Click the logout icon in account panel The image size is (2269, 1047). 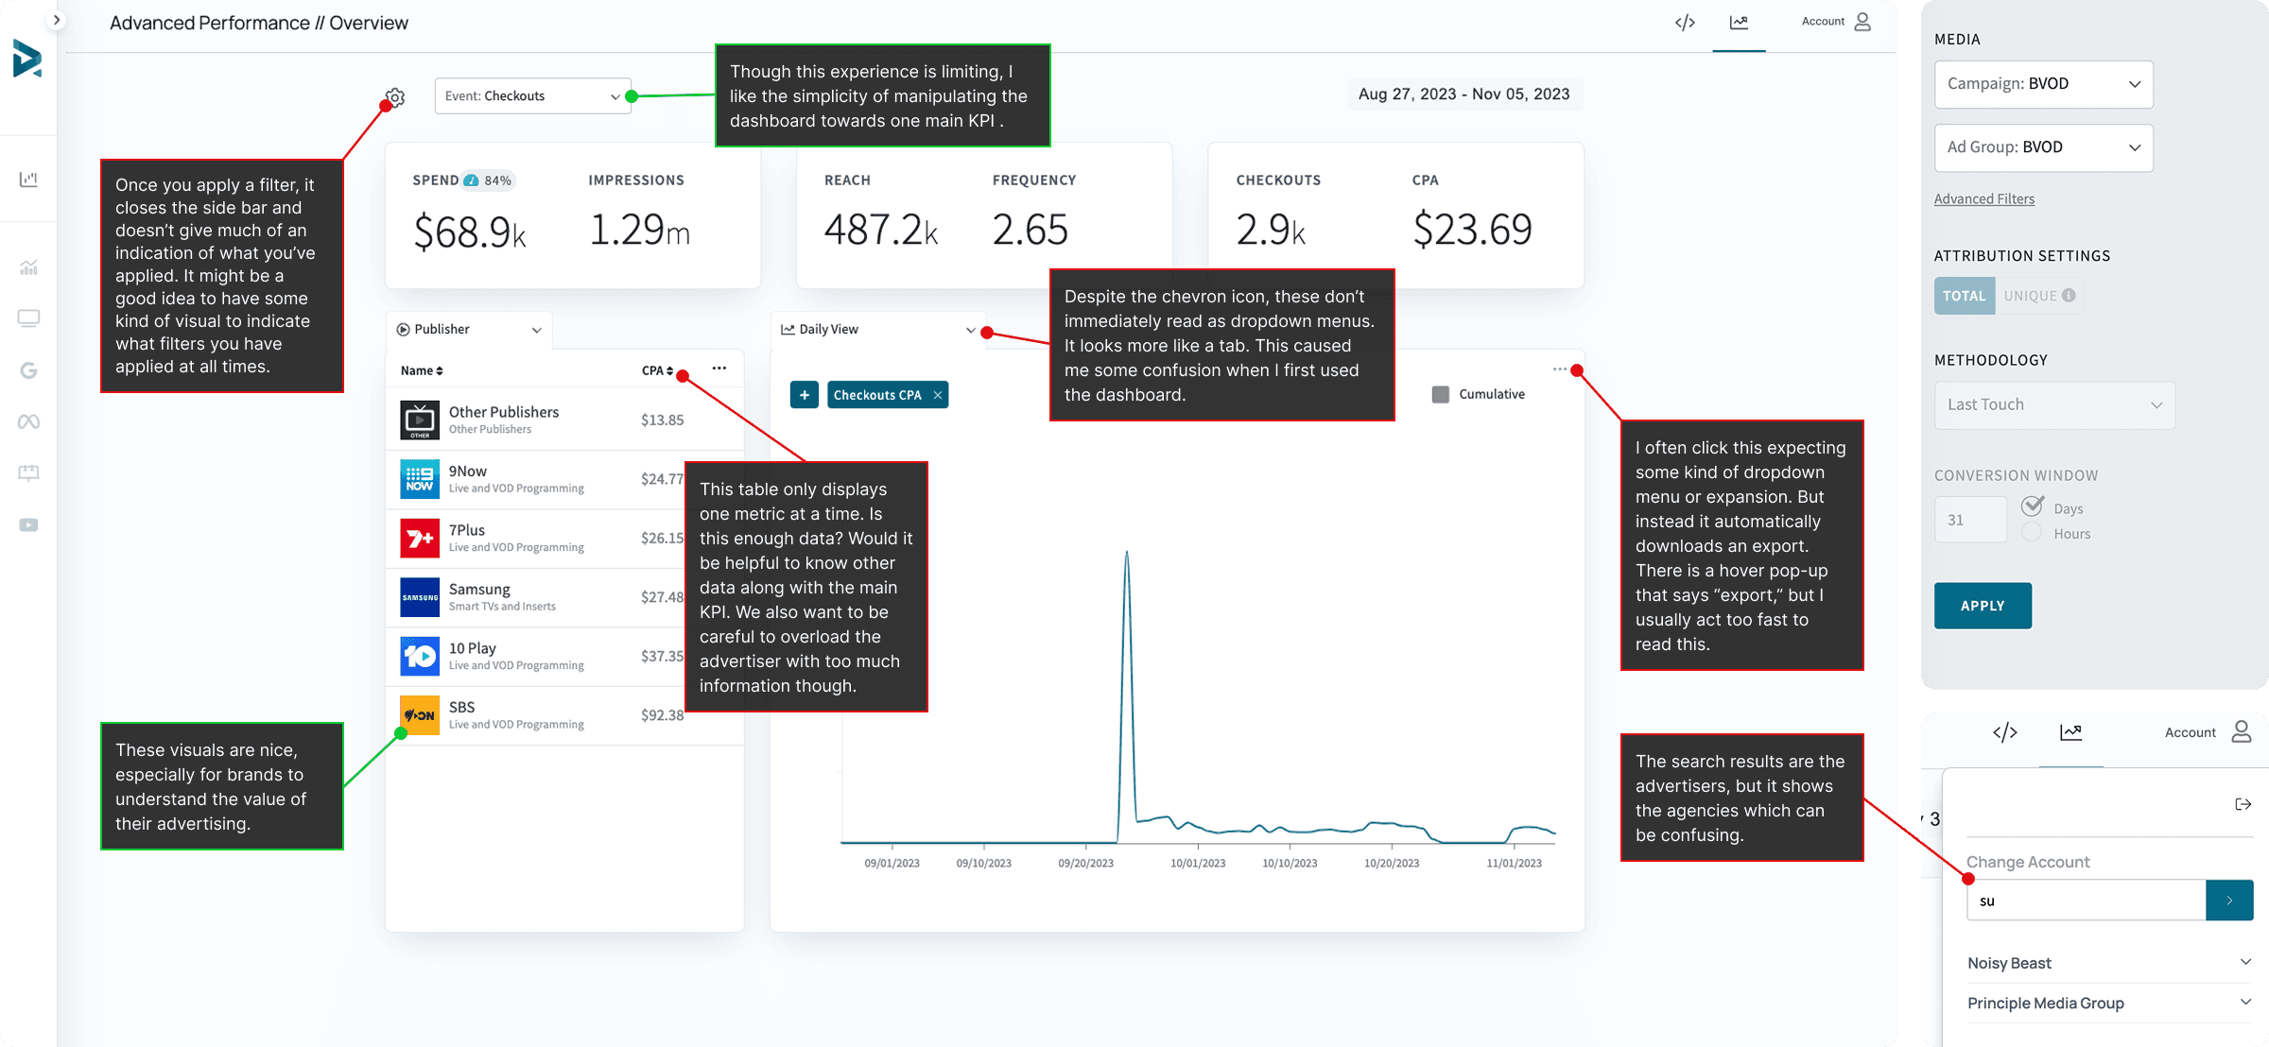(x=2243, y=804)
